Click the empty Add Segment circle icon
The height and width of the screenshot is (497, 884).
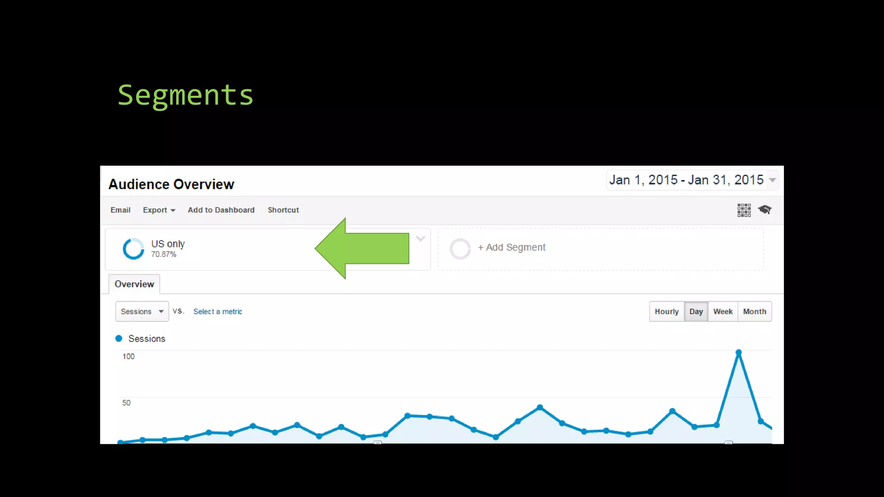pos(460,248)
